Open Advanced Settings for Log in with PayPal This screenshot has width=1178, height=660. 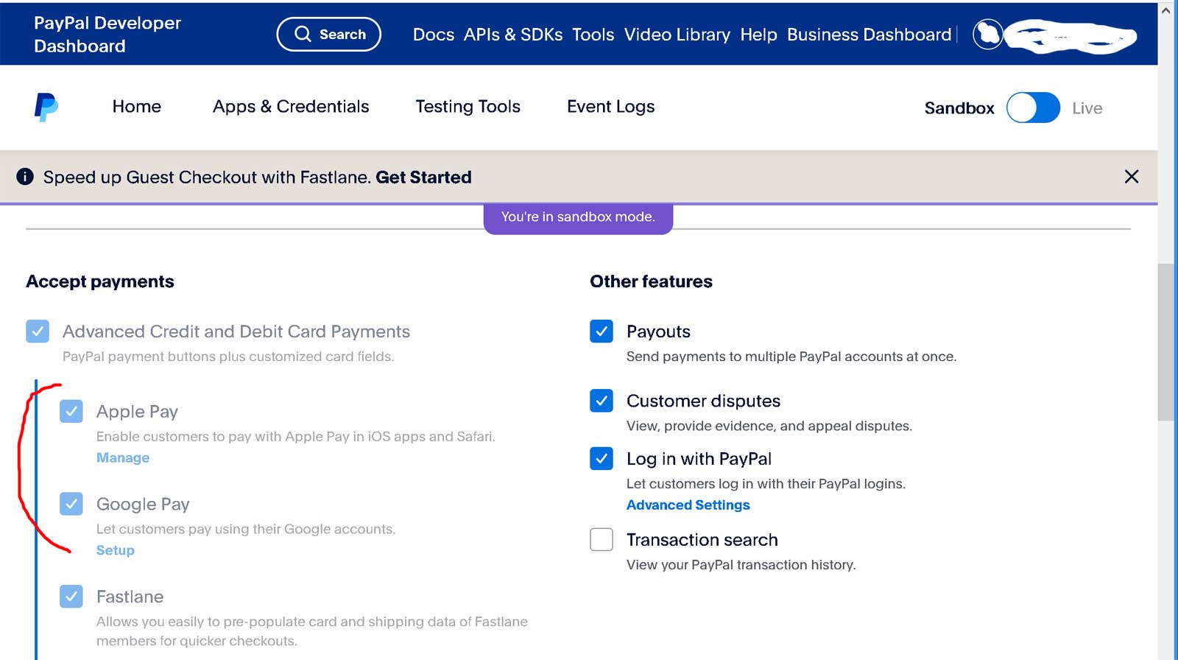tap(688, 505)
